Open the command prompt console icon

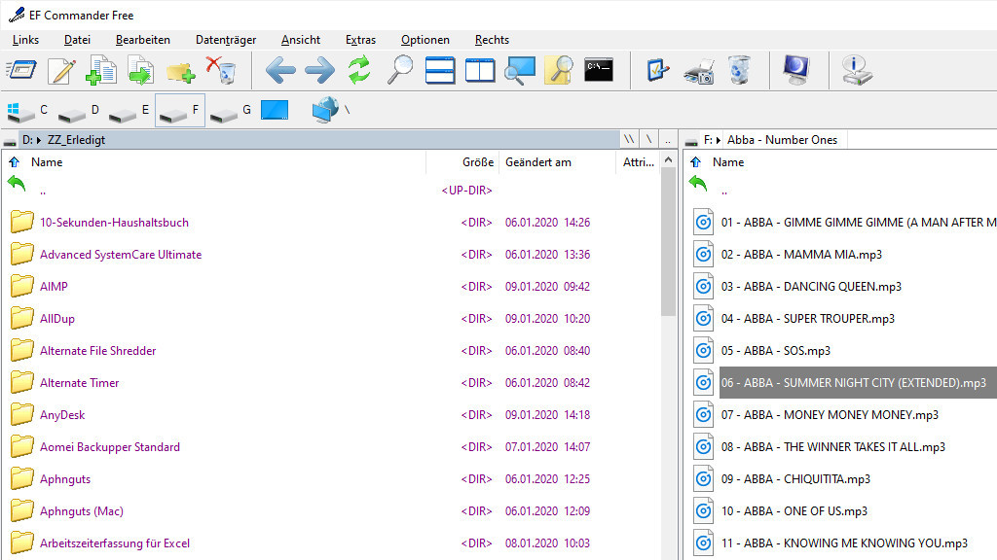coord(599,70)
